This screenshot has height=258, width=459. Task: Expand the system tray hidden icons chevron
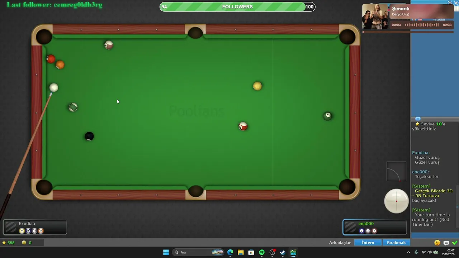click(x=408, y=252)
